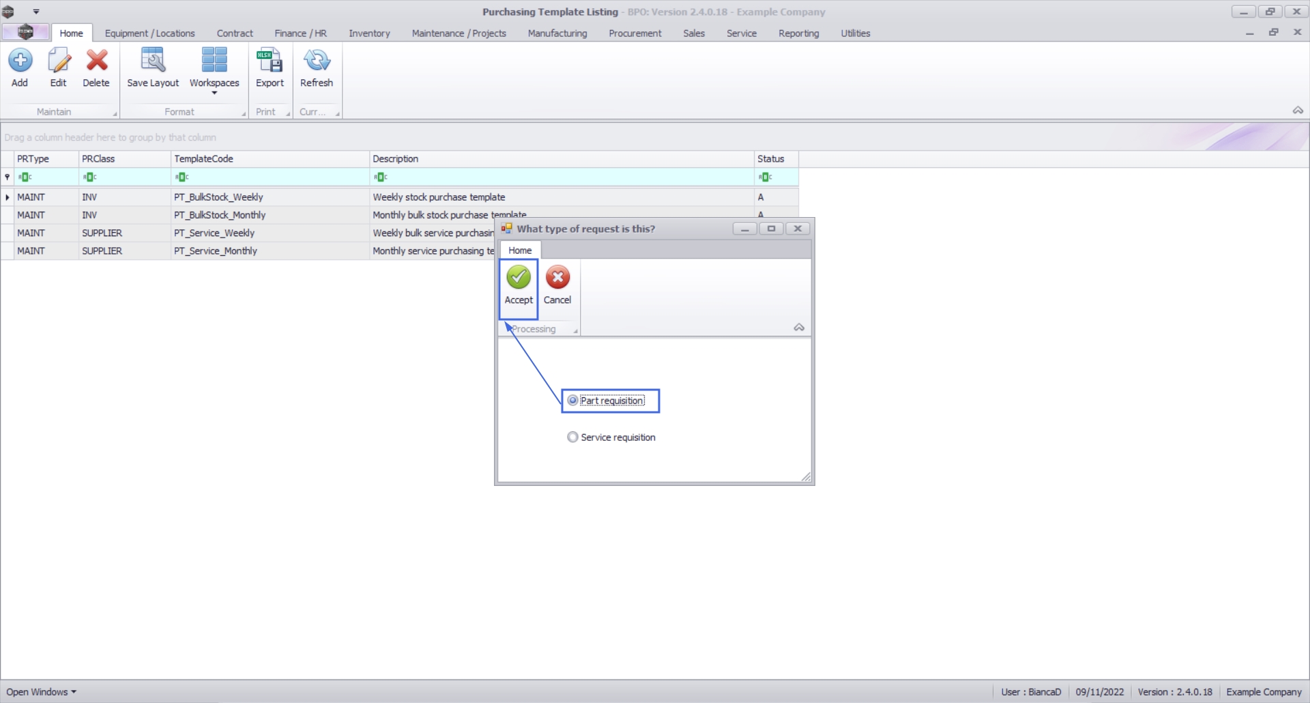Collapse the main ribbon with the chevron
Screen dimensions: 1310x703
(x=1298, y=111)
